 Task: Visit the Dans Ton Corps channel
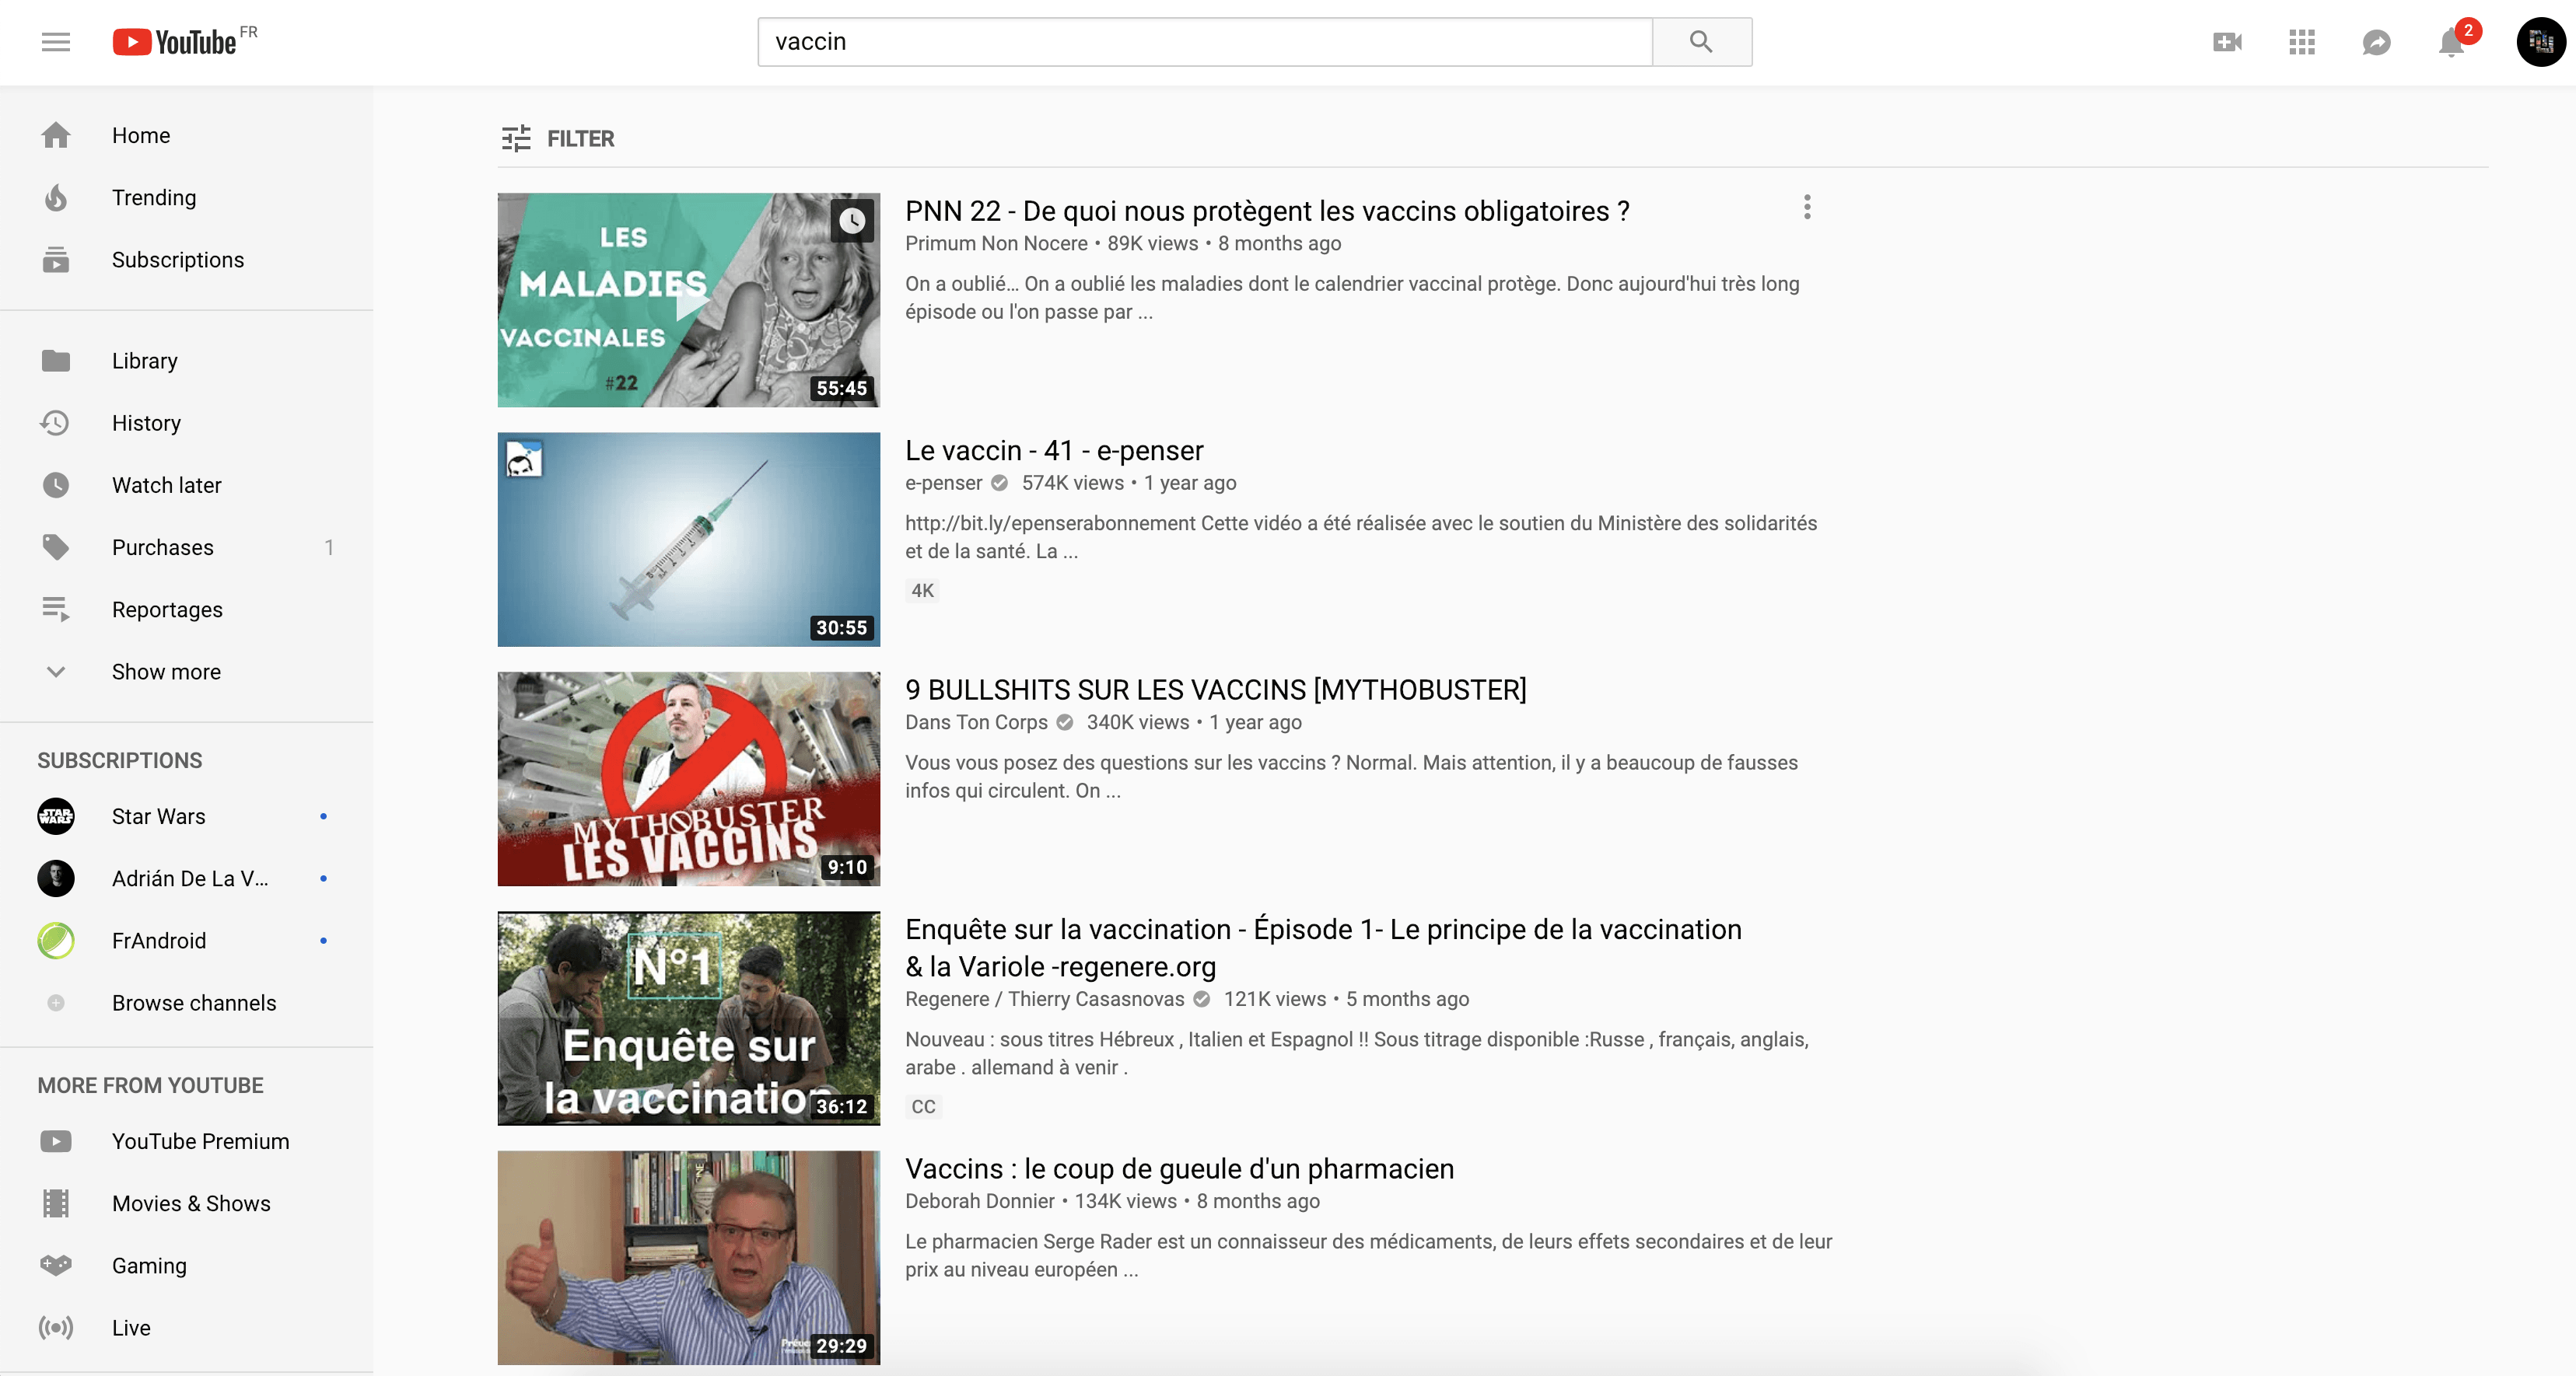click(976, 721)
